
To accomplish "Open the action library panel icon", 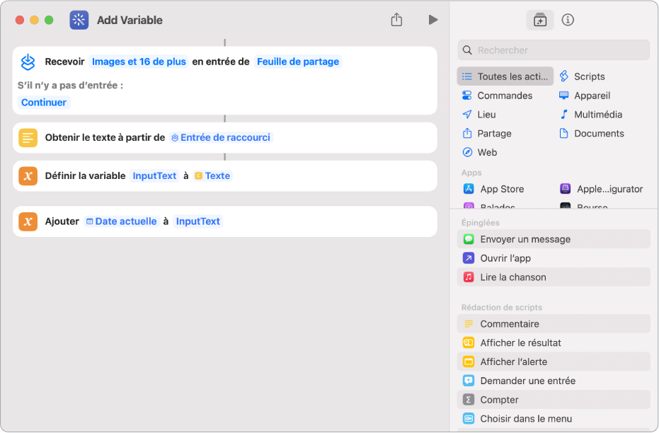I will pos(539,20).
